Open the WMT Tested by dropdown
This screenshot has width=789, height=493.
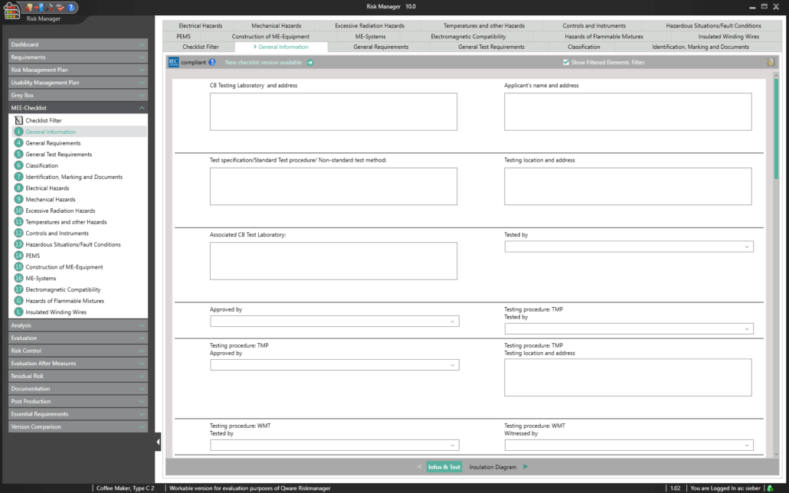[x=335, y=446]
